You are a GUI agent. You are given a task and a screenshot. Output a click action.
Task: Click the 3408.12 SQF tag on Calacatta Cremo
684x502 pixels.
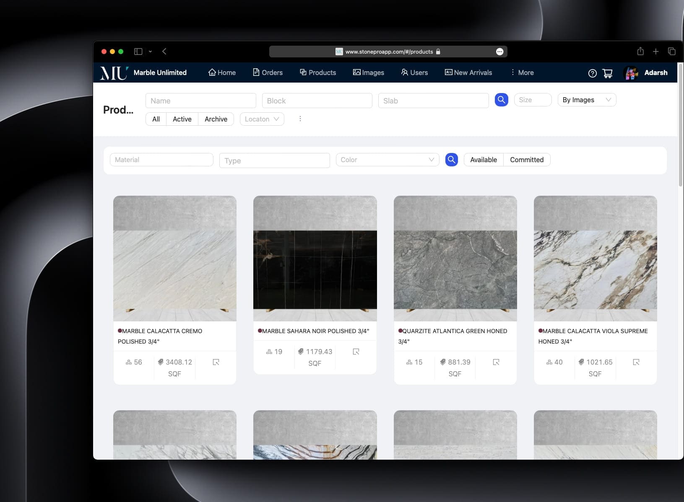(x=175, y=367)
